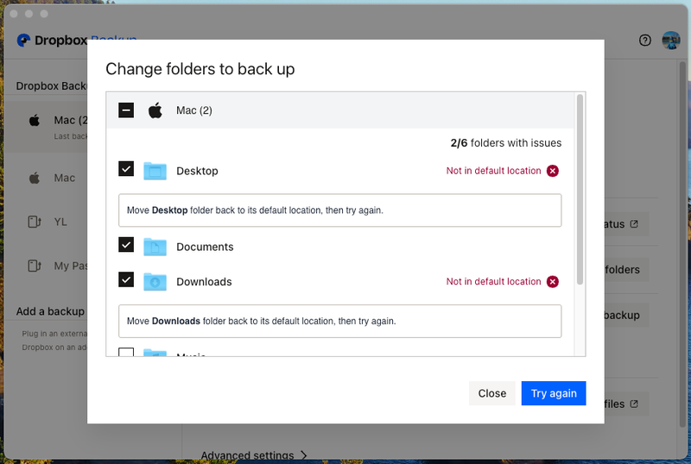
Task: Click the Documents folder icon
Action: click(x=155, y=247)
